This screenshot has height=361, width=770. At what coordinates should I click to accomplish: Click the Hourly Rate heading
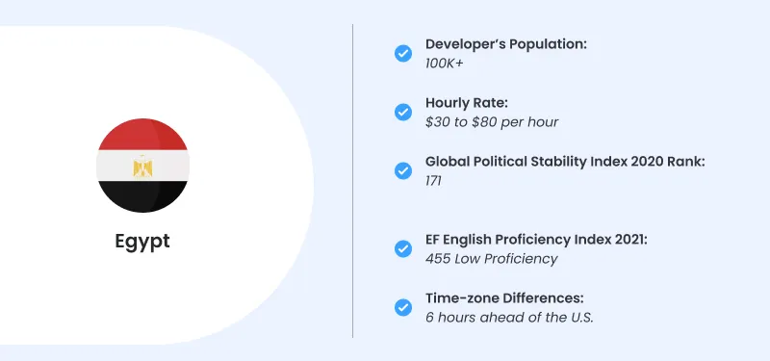pyautogui.click(x=467, y=103)
